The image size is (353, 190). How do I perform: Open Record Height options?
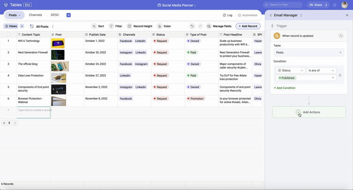tap(139, 26)
